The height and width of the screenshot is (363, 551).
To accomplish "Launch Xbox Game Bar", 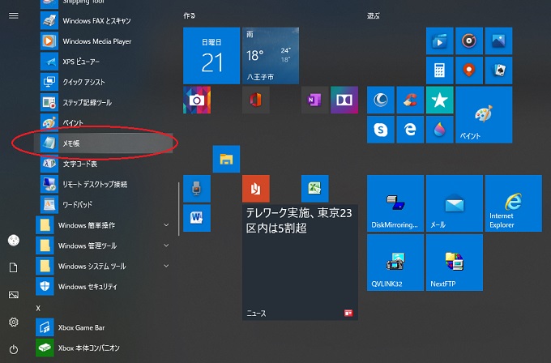I will [x=104, y=327].
